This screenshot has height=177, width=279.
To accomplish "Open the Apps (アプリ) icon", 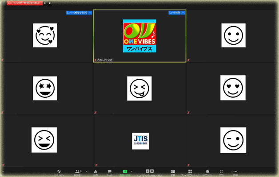I will 221,172.
